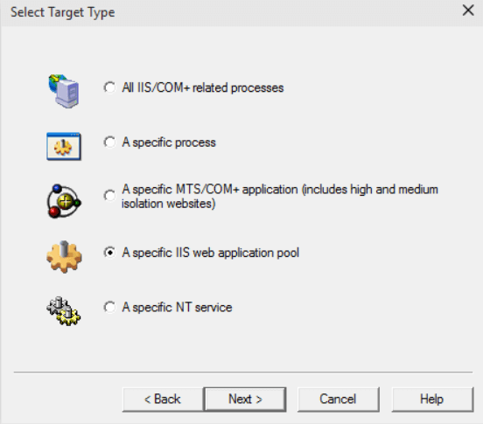483x424 pixels.
Task: Cancel the Select Target Type wizard
Action: coord(339,400)
